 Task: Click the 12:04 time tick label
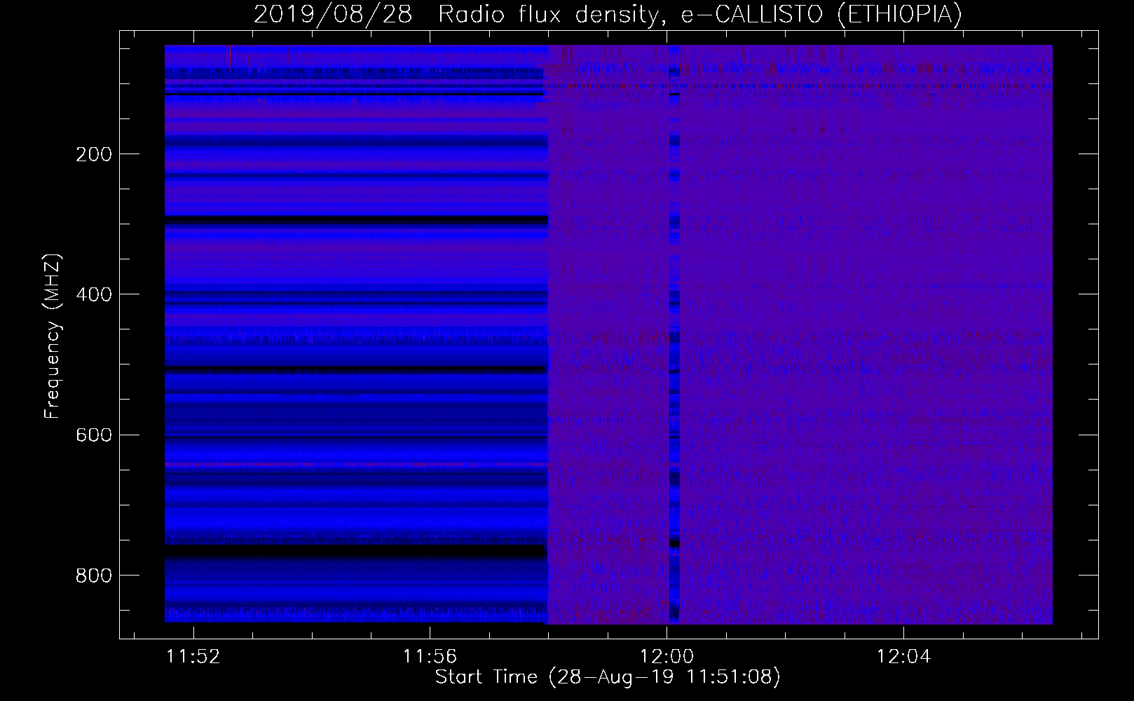904,657
